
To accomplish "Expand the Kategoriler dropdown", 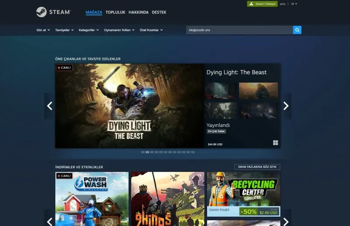I will [x=89, y=30].
